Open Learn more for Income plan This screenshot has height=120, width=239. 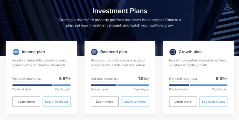(x=26, y=101)
